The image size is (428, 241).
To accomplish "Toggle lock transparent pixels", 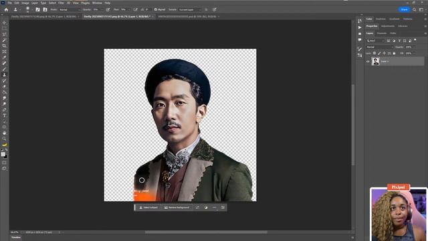I will 374,54.
